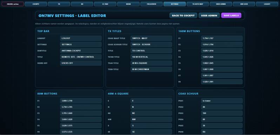Click ON7MV SETTINGS · LABEL EDITOR heading
Viewport: 280px width, 135px height.
pyautogui.click(x=72, y=16)
